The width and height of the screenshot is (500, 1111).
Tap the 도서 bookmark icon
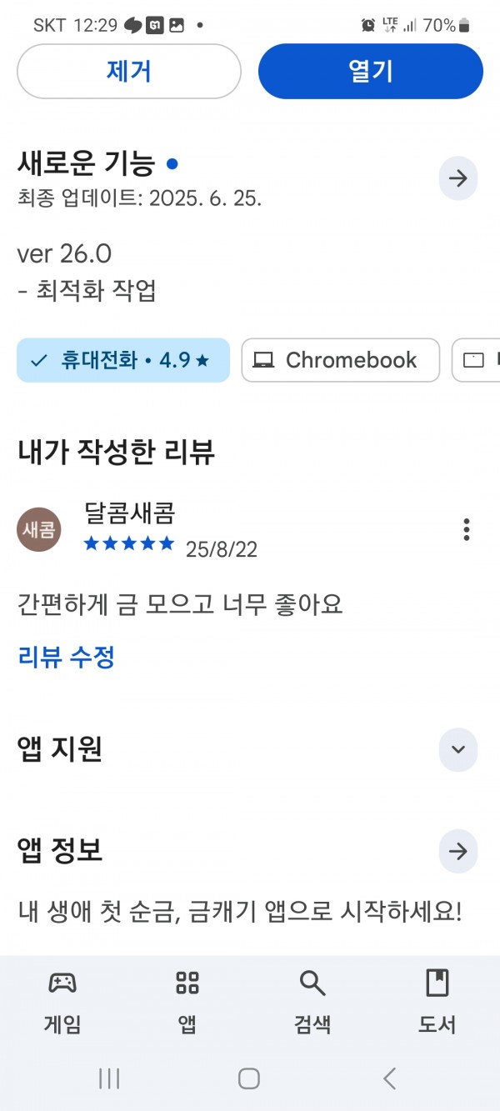[437, 983]
